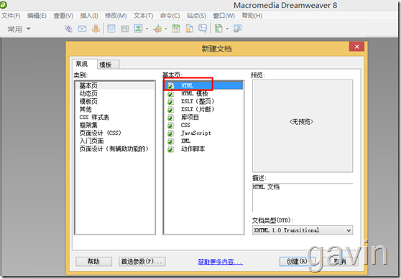Select CSS in basic page list
Viewport: 401px width, 279px height.
[203, 125]
